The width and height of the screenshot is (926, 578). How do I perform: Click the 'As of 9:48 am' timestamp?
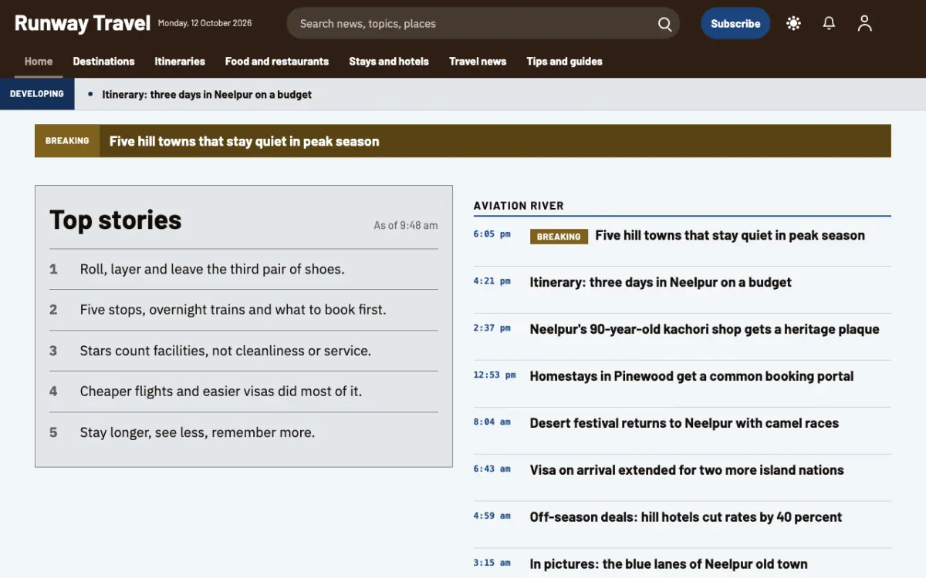point(406,226)
